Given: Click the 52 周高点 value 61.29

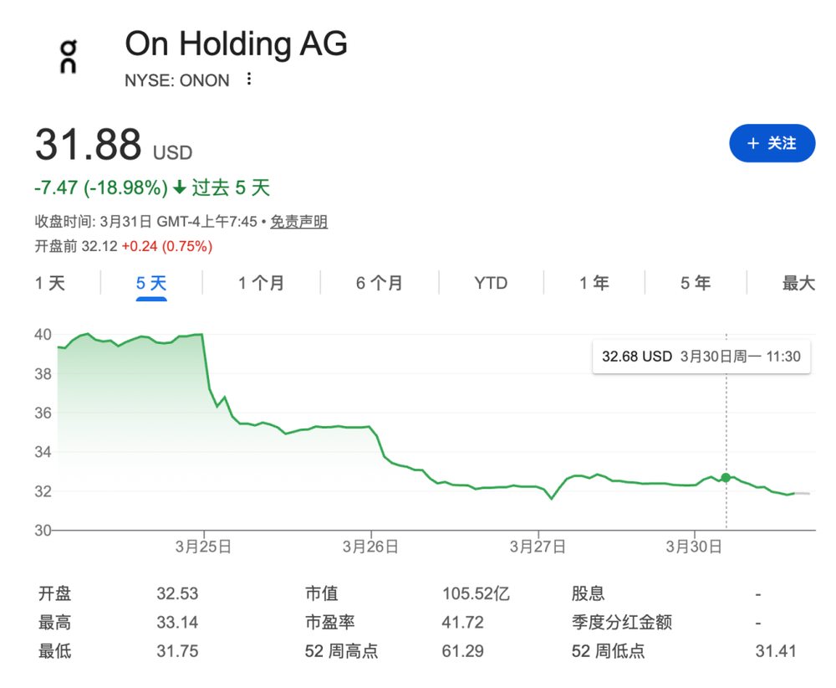Looking at the screenshot, I should pos(459,651).
